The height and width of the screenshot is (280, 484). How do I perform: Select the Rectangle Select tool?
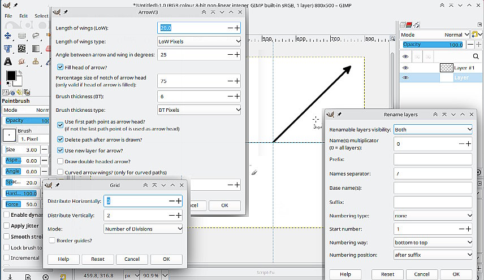[x=22, y=36]
